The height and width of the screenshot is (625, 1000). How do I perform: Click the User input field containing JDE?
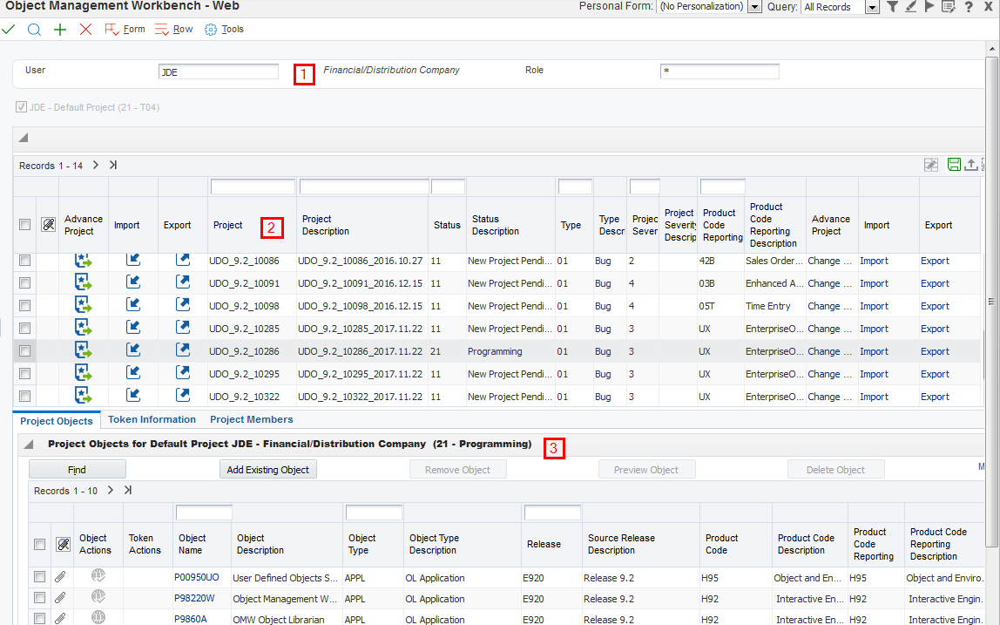point(219,72)
